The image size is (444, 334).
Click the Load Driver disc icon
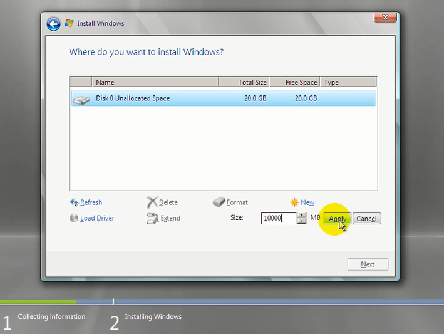pyautogui.click(x=74, y=218)
